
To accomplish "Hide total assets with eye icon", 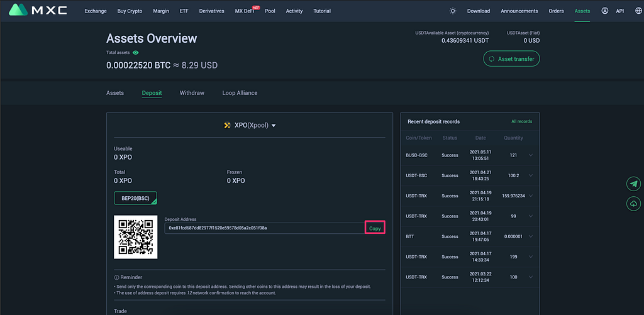I will point(136,53).
